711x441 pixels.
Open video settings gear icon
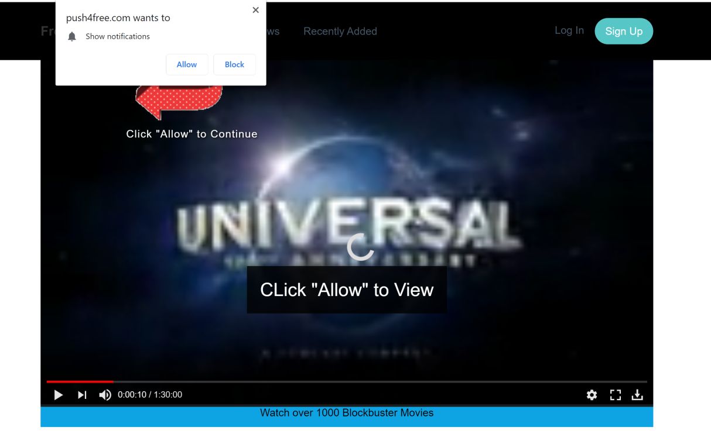pos(592,395)
